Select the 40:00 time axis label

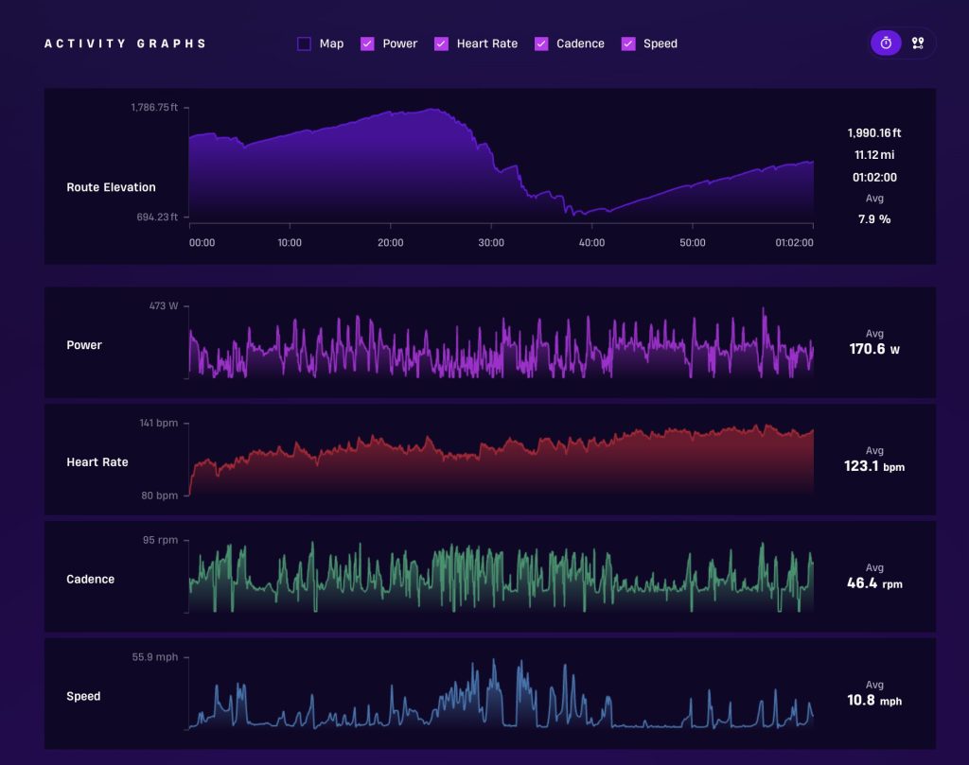[x=591, y=243]
